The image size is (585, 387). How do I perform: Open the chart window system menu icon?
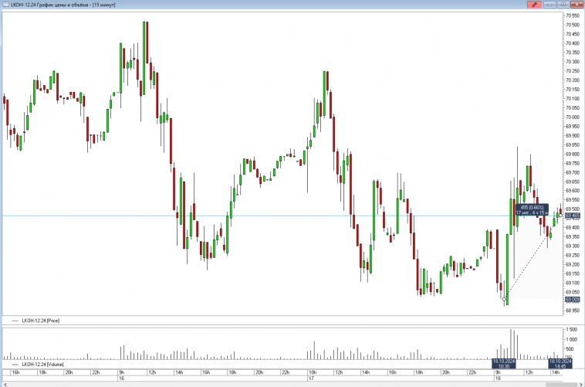[5, 5]
